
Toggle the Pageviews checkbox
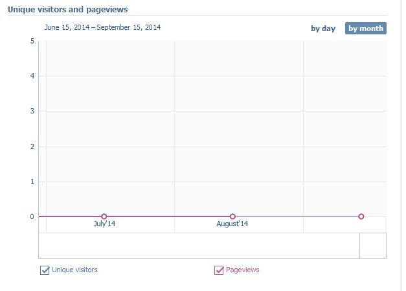coord(219,270)
